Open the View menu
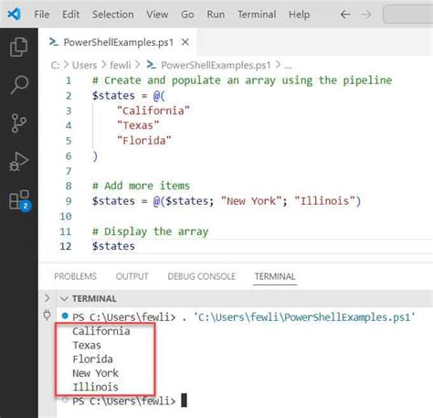The image size is (433, 418). [157, 15]
